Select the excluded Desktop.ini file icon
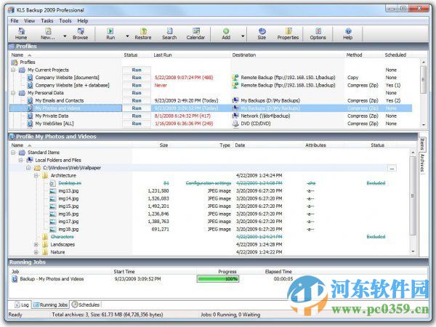The height and width of the screenshot is (327, 436). 53,183
